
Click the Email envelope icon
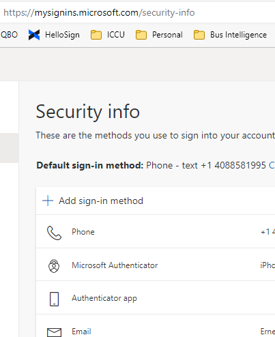[x=54, y=332]
